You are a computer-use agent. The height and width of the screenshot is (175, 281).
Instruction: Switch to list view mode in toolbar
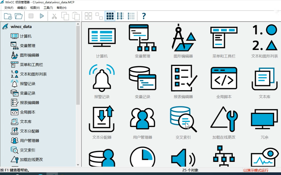click(121, 16)
